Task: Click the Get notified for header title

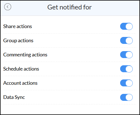Action: (70, 7)
